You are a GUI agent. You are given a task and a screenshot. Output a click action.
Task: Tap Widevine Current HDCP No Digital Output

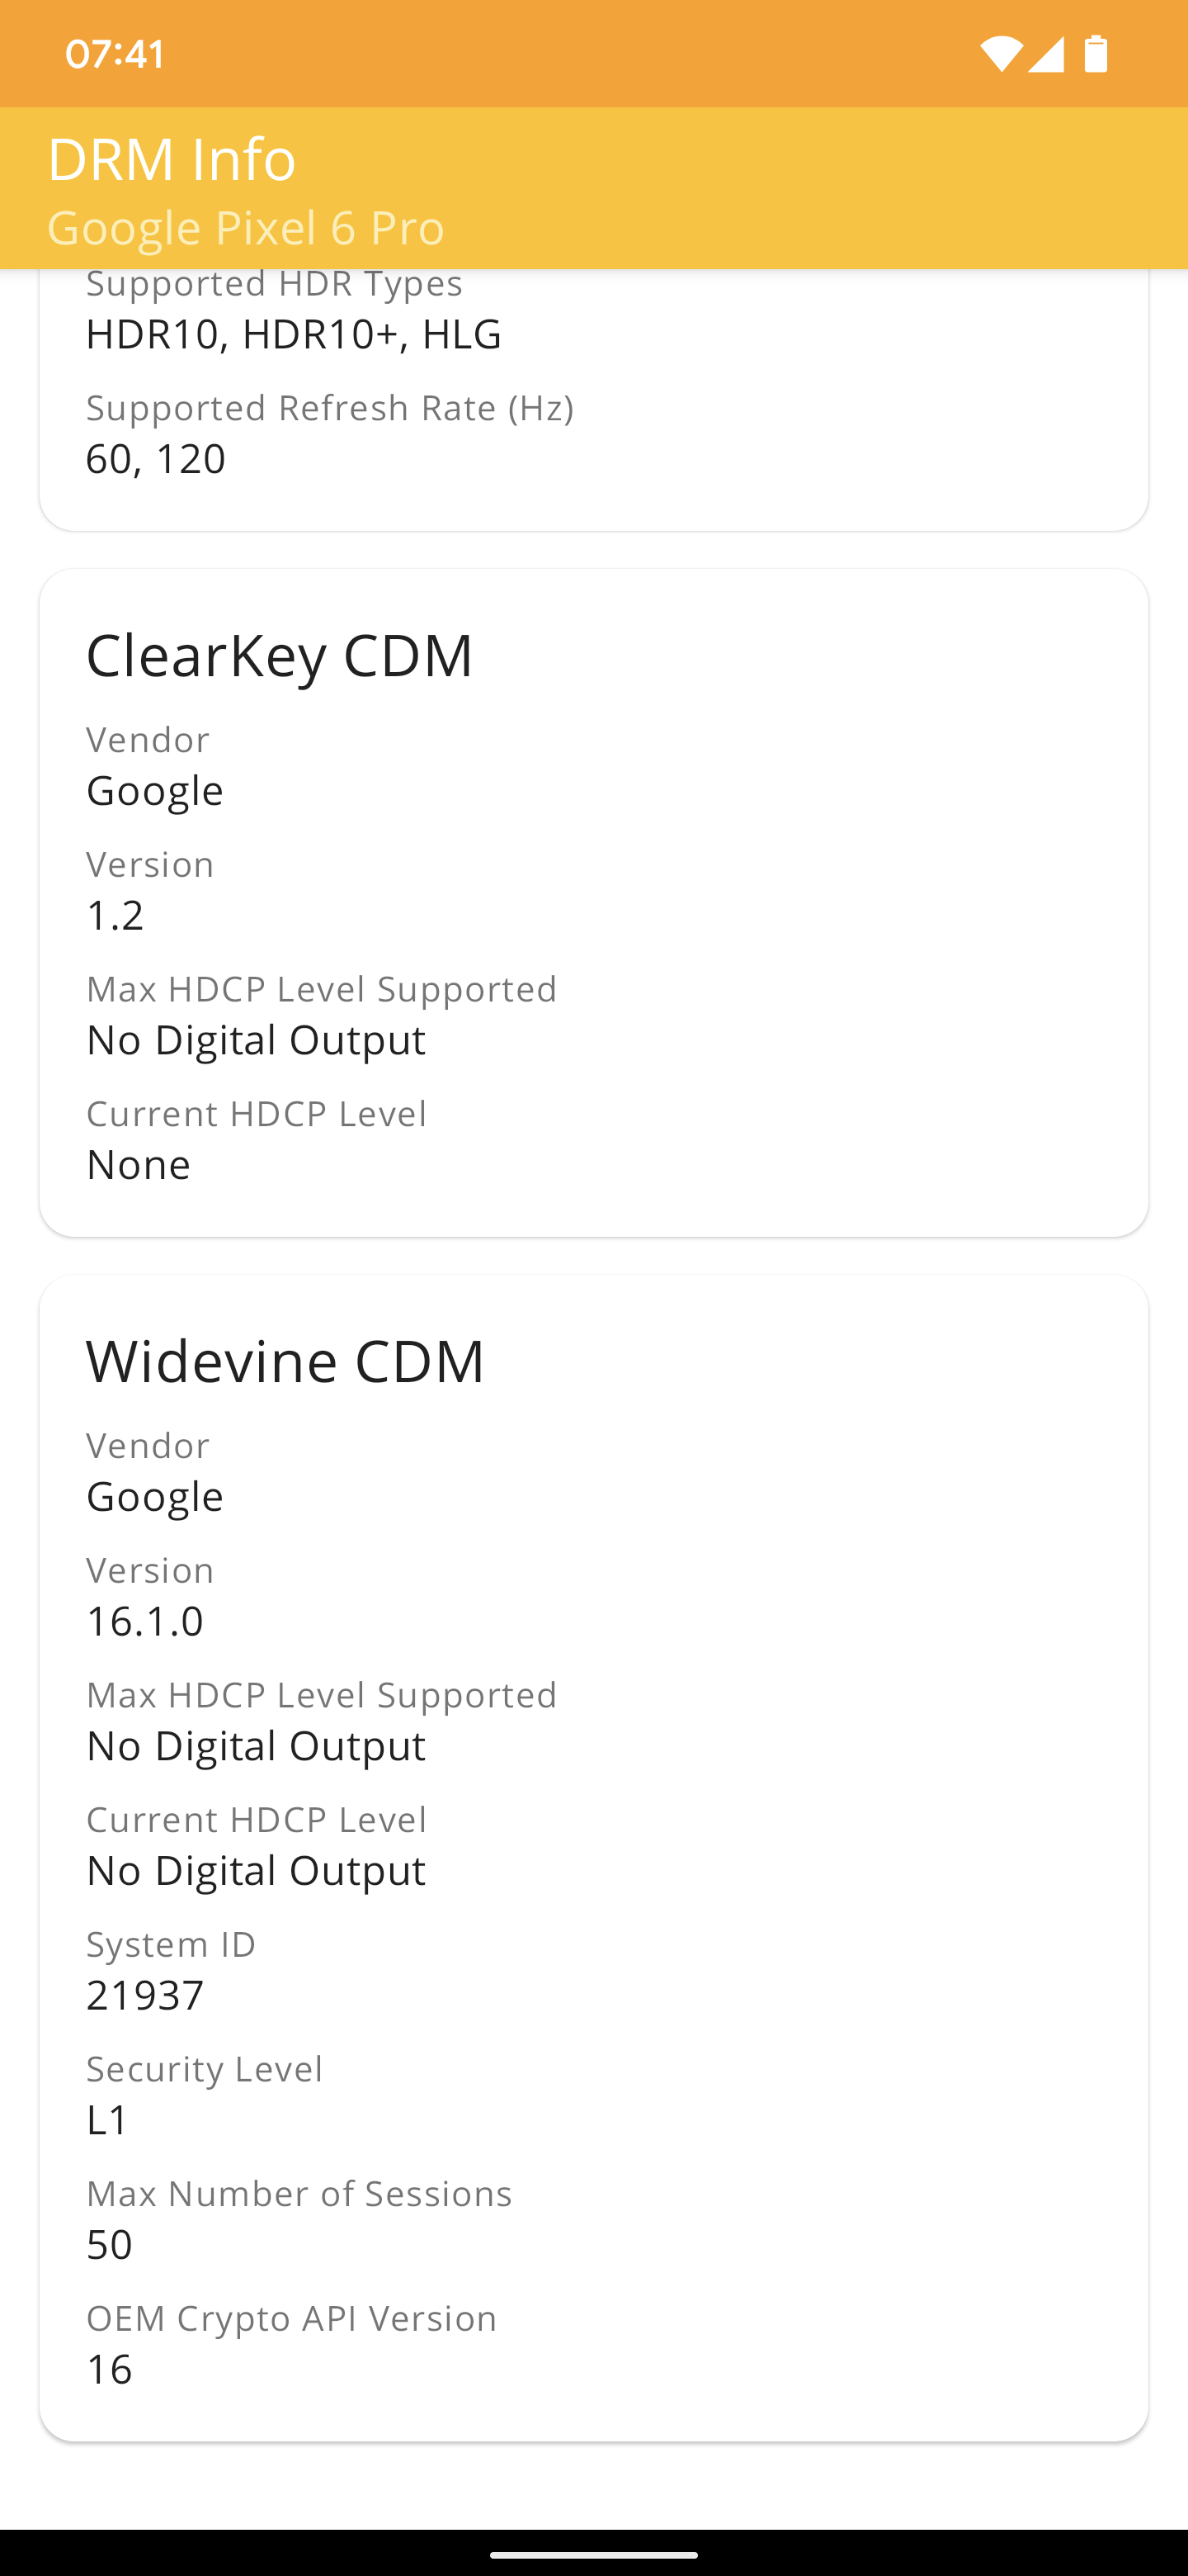256,1871
